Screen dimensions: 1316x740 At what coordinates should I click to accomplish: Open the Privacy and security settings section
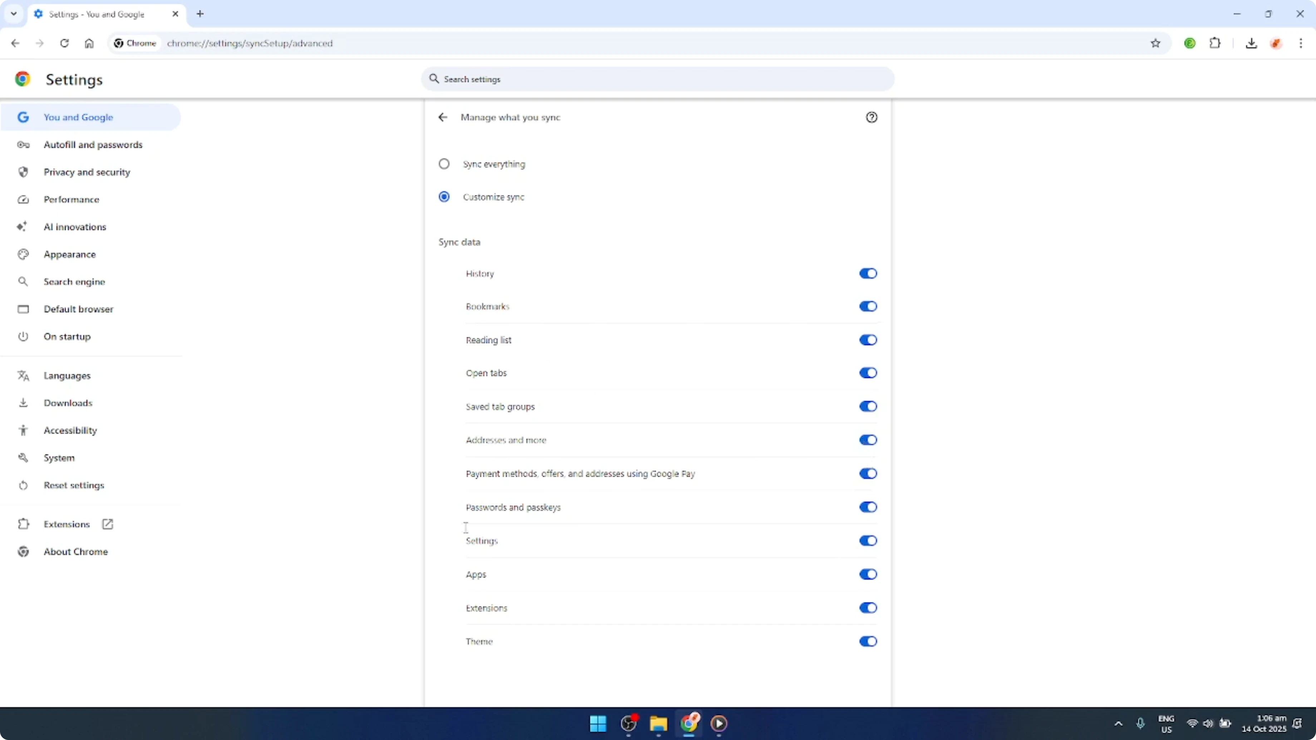87,172
